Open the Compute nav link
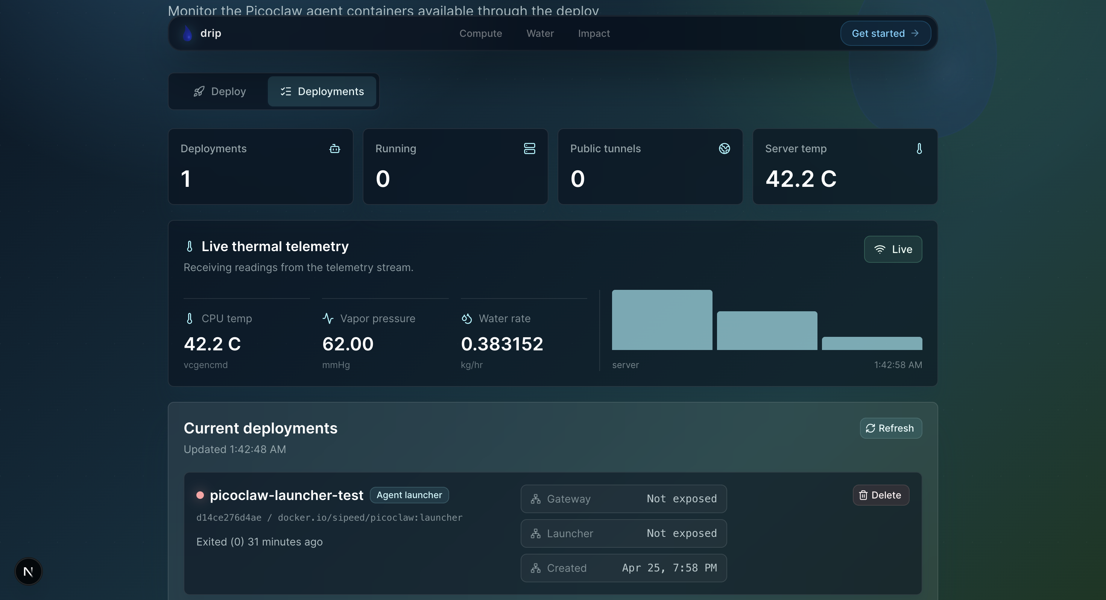The image size is (1106, 600). [480, 33]
